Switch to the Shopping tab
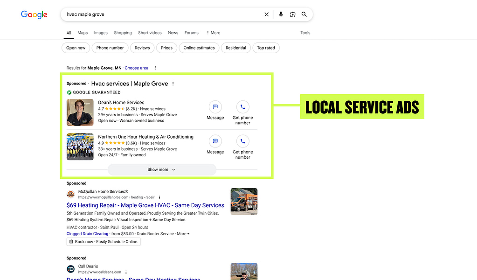Viewport: 477px width, 280px height. pos(123,33)
